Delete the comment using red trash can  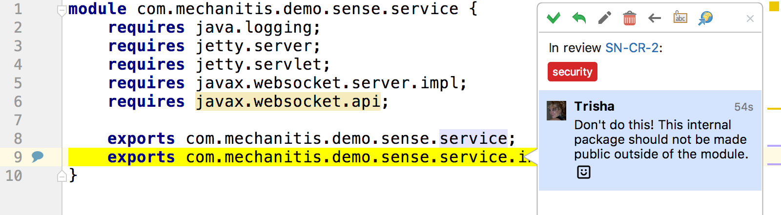click(x=630, y=19)
